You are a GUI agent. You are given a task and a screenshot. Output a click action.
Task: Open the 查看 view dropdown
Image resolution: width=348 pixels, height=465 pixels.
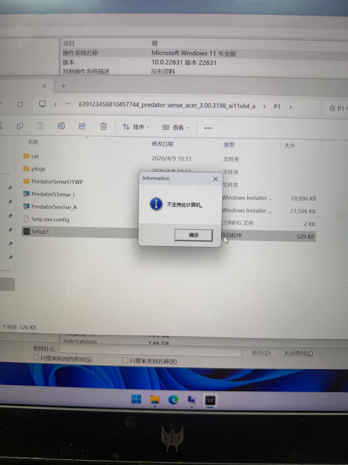tap(176, 128)
